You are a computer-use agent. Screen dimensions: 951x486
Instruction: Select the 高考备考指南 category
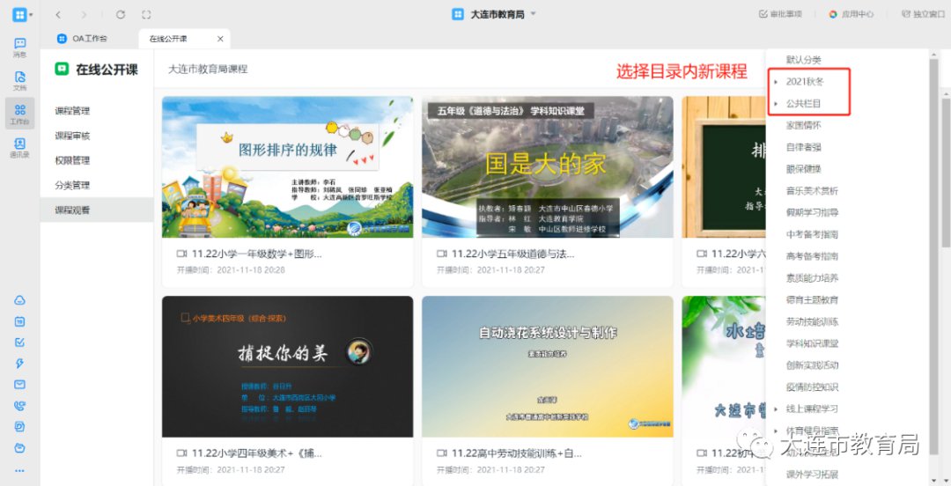[x=812, y=256]
